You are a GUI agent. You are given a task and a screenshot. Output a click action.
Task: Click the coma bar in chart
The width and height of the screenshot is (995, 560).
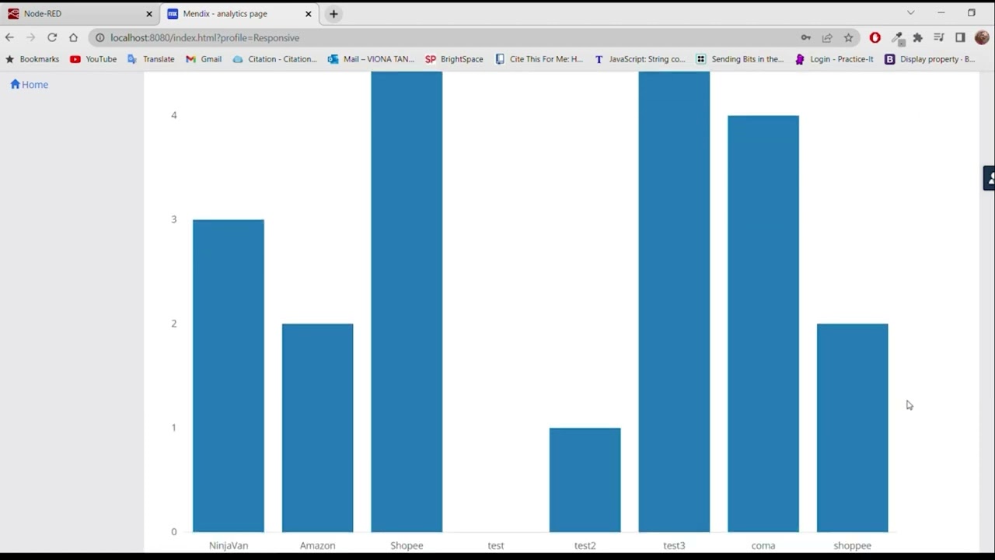point(763,324)
